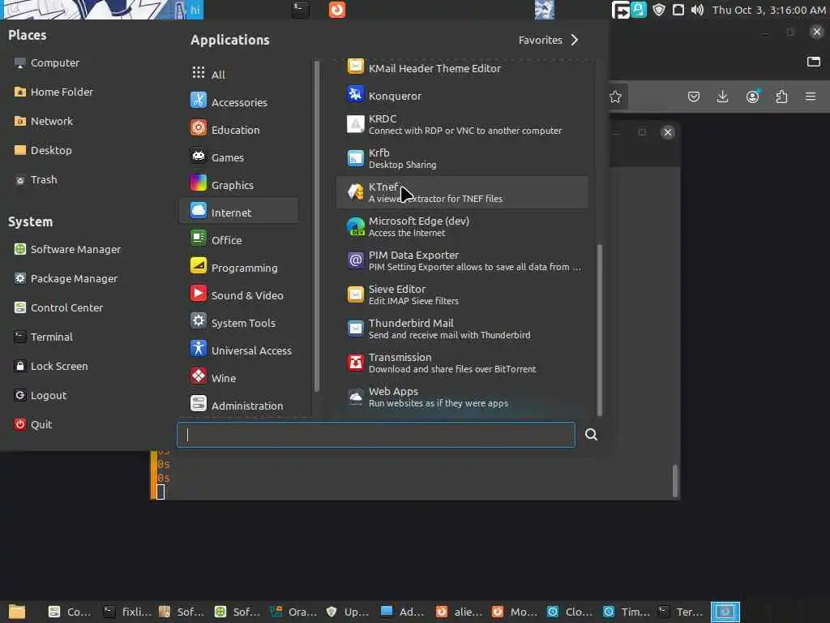Open Trash from Places
830x623 pixels.
(36, 179)
